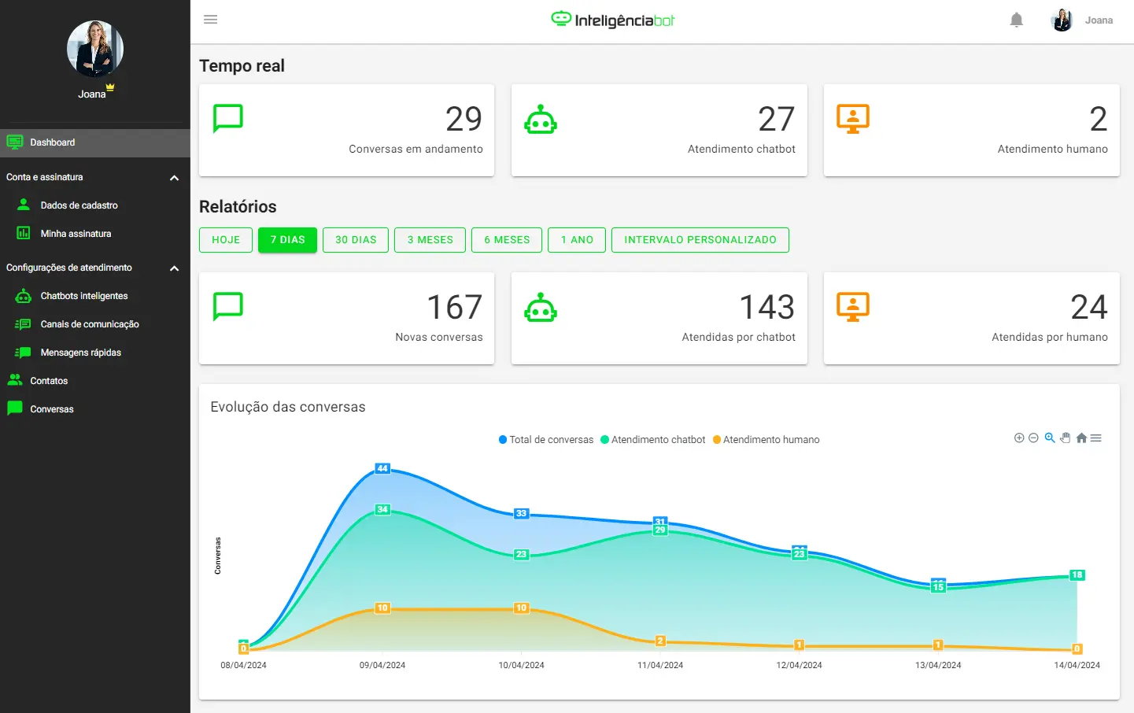Select the 1 ANO report filter

pos(577,240)
